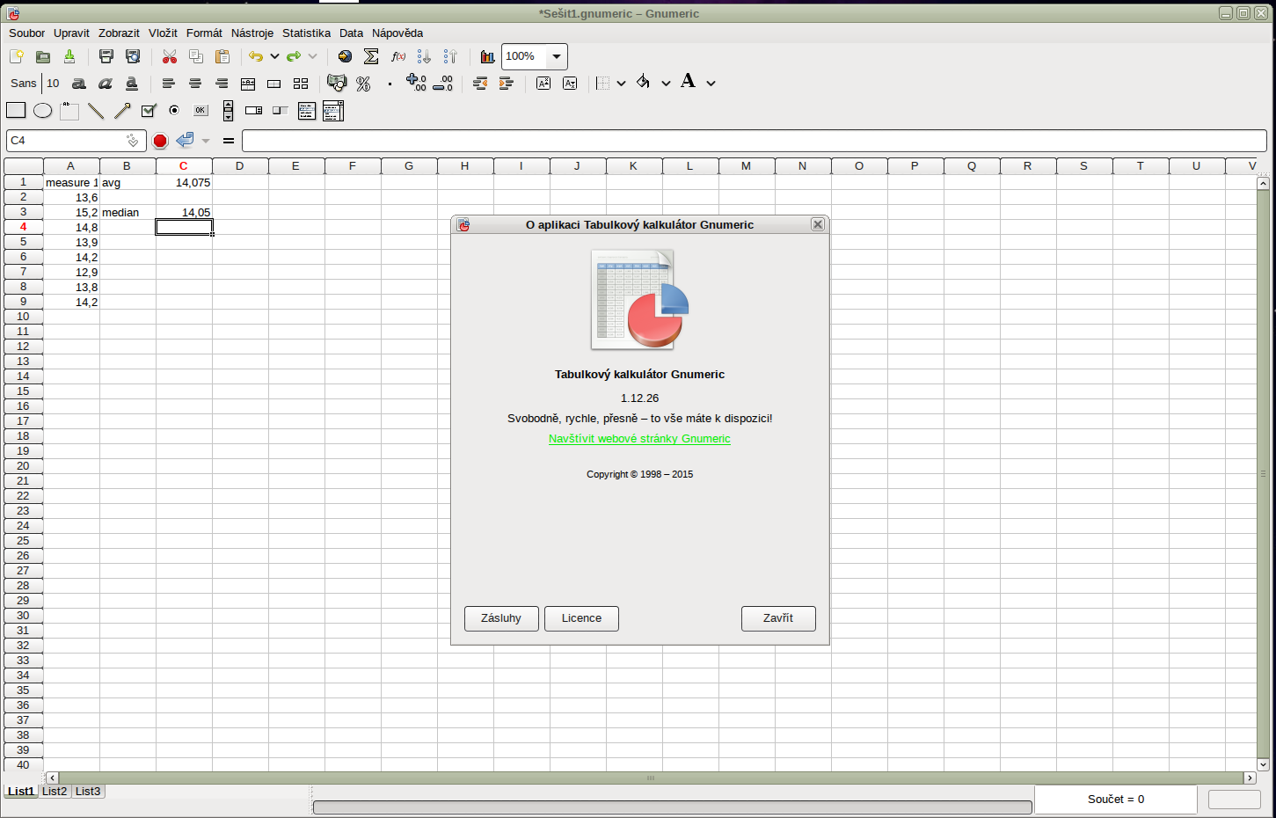Select the ellipse drawing tool
The width and height of the screenshot is (1276, 818).
42,111
